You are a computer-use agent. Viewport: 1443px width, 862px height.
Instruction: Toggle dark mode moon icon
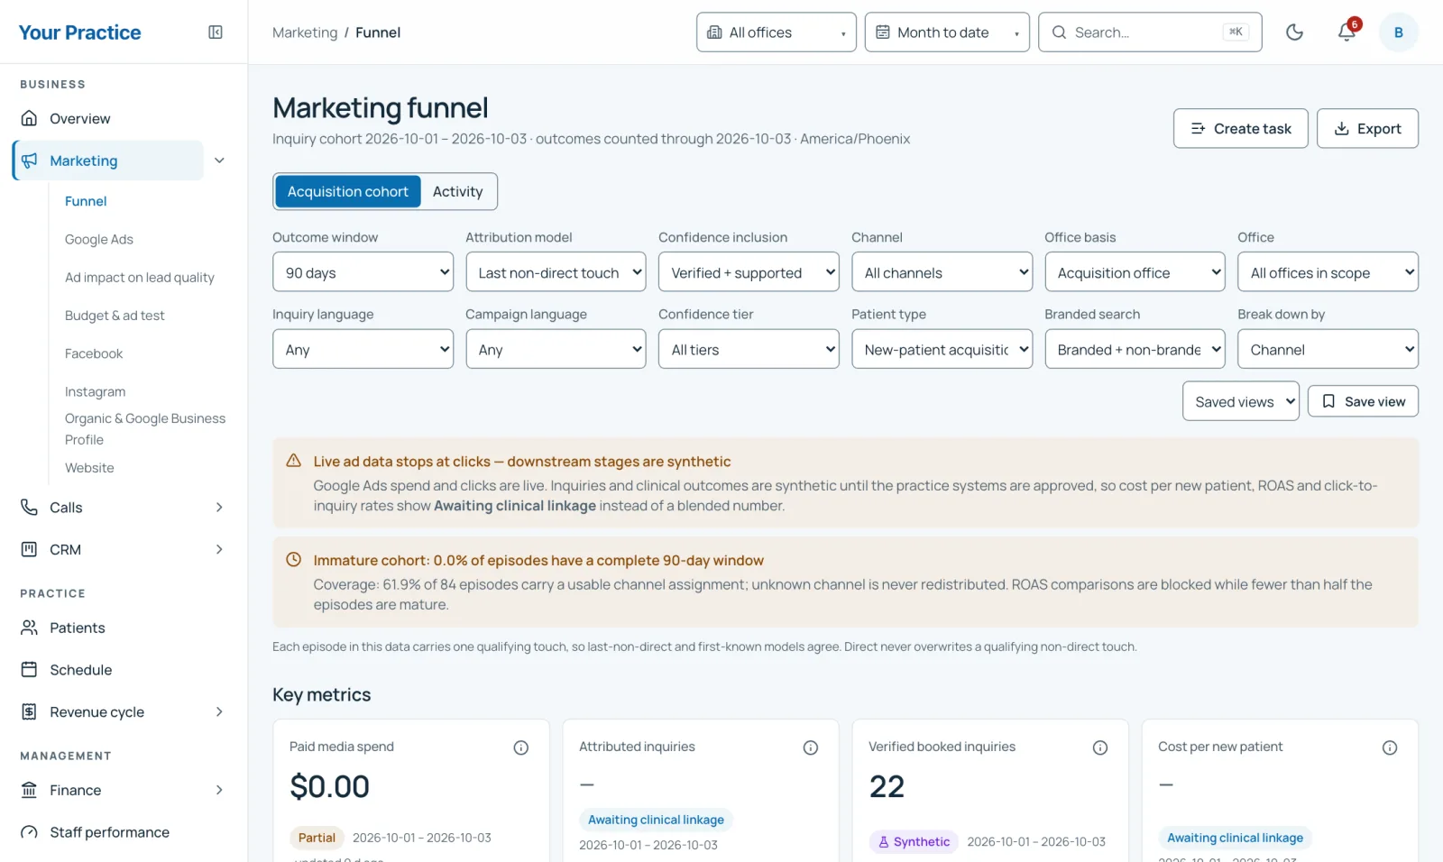point(1294,32)
